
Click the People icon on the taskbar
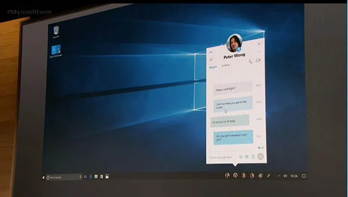point(268,176)
